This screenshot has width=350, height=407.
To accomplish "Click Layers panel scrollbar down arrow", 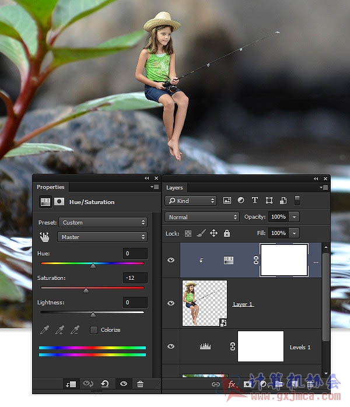I will pos(326,373).
